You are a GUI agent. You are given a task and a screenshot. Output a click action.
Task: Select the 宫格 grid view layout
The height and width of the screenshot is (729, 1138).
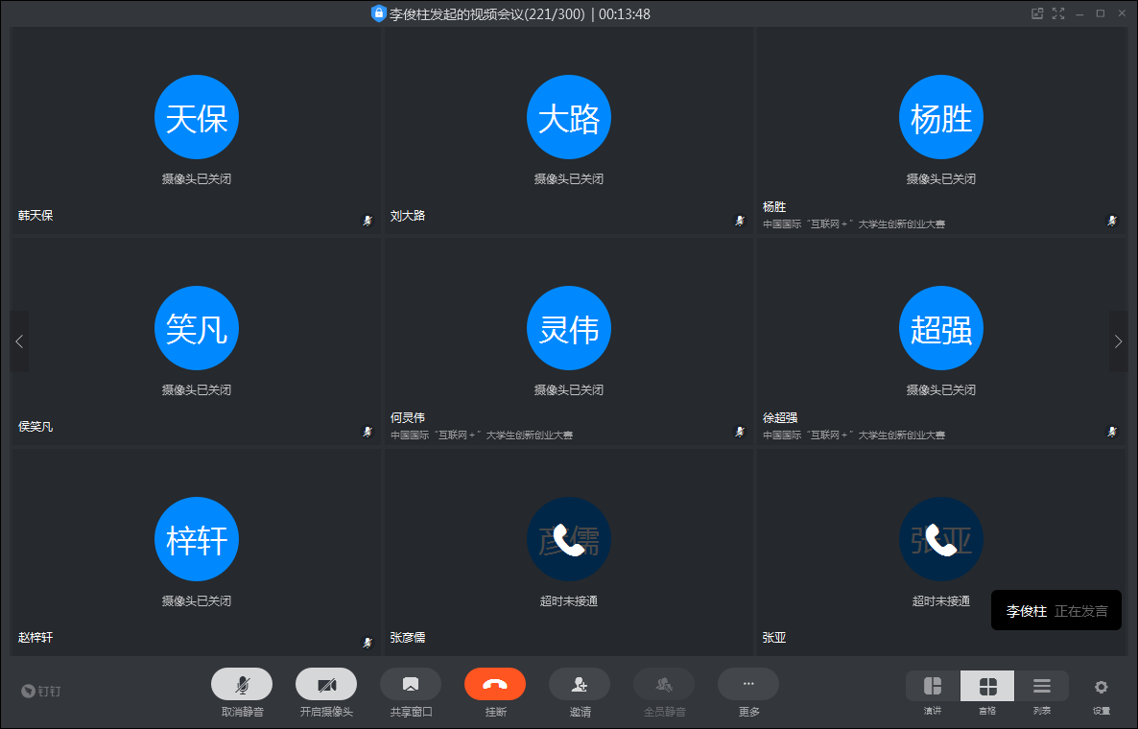point(987,687)
